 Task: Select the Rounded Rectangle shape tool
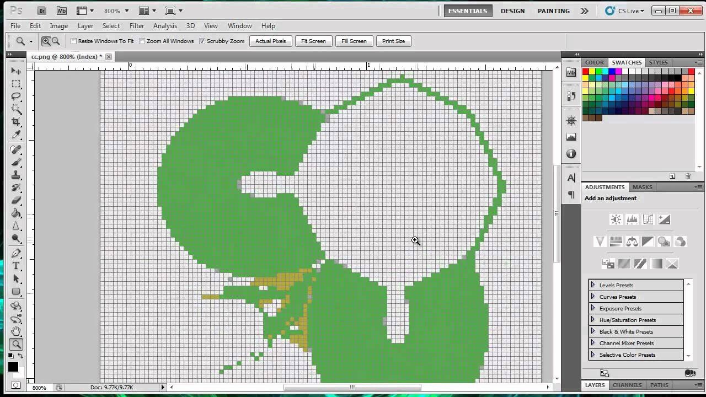pyautogui.click(x=16, y=292)
